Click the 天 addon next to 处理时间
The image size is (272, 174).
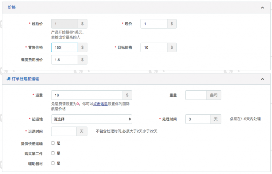tap(216, 119)
